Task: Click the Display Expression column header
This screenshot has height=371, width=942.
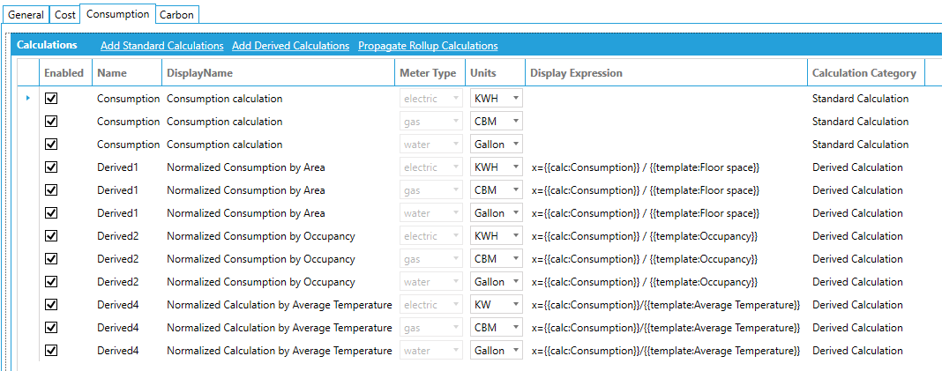Action: (x=576, y=73)
